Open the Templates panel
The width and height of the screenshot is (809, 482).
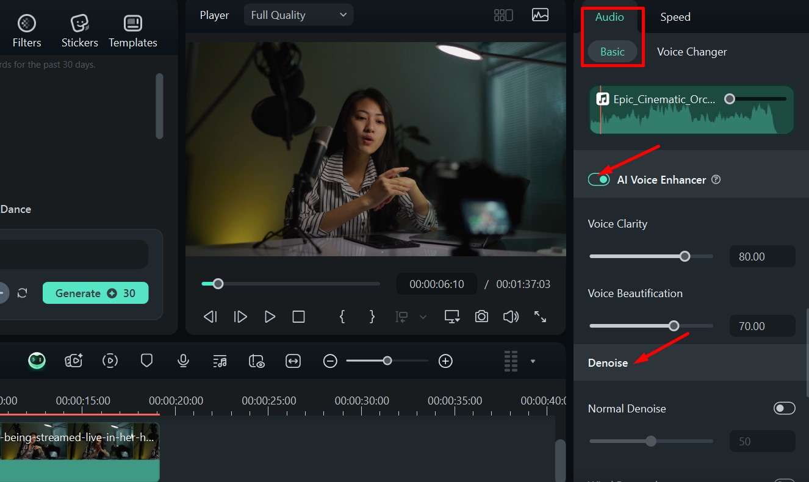pyautogui.click(x=133, y=31)
